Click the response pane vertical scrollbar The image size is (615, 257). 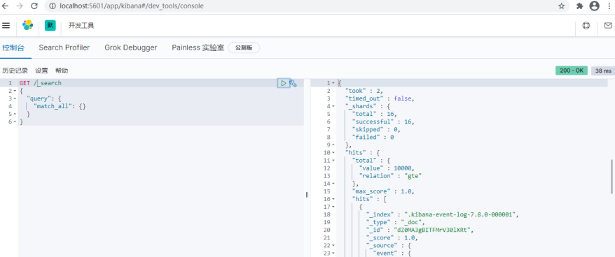click(612, 177)
